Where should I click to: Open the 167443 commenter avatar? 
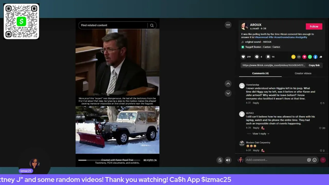[x=242, y=114]
